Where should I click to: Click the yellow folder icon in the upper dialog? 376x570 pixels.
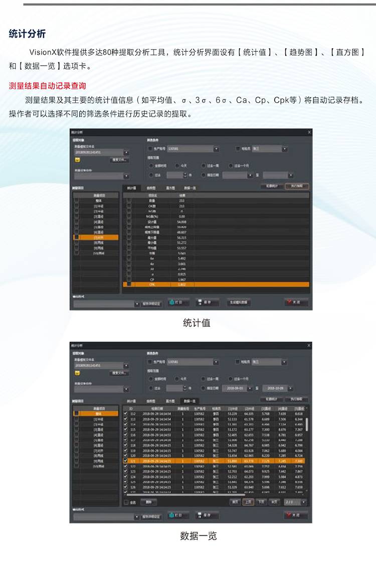[x=78, y=160]
